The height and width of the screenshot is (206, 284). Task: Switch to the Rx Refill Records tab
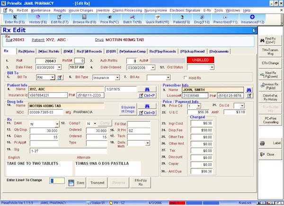[x=89, y=51]
